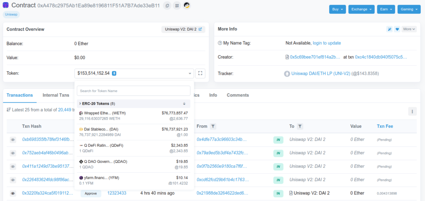Open the Comments tab
Viewport: 425px width, 201px height.
click(x=237, y=95)
